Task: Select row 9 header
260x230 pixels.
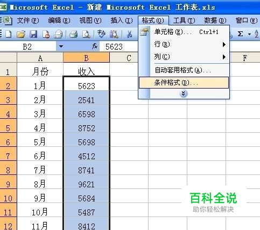Action: point(8,182)
